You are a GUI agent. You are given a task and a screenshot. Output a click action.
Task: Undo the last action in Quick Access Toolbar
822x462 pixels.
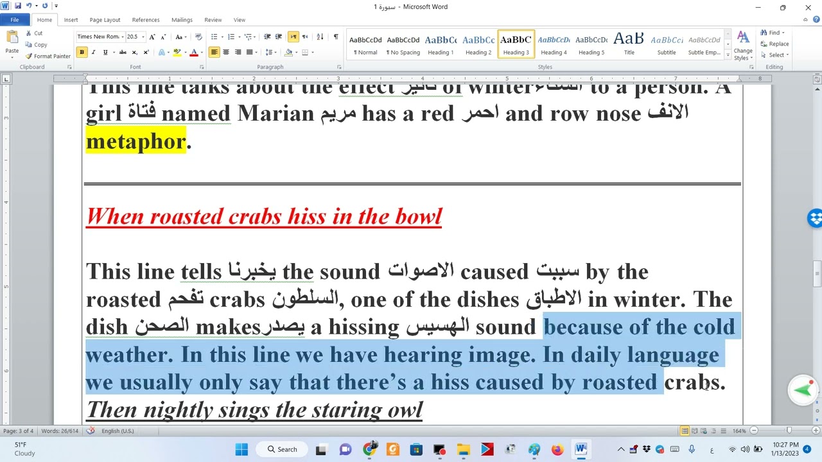28,6
